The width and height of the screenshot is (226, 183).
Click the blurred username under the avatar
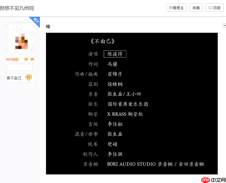20,59
